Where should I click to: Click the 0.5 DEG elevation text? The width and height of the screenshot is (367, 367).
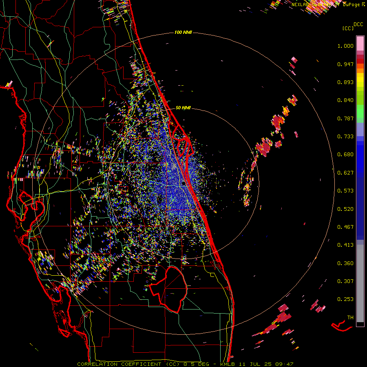[196, 364]
